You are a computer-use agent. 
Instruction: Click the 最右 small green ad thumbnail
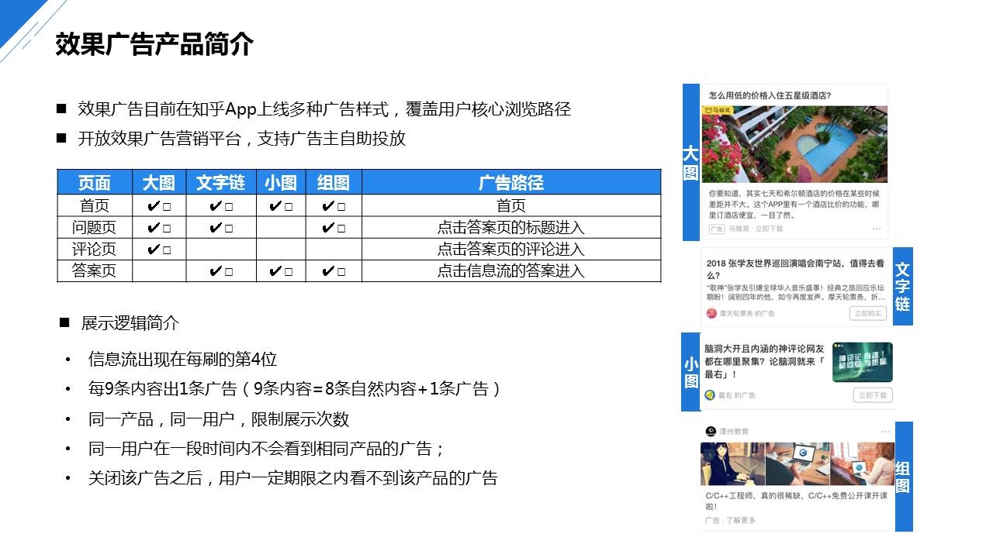click(862, 363)
